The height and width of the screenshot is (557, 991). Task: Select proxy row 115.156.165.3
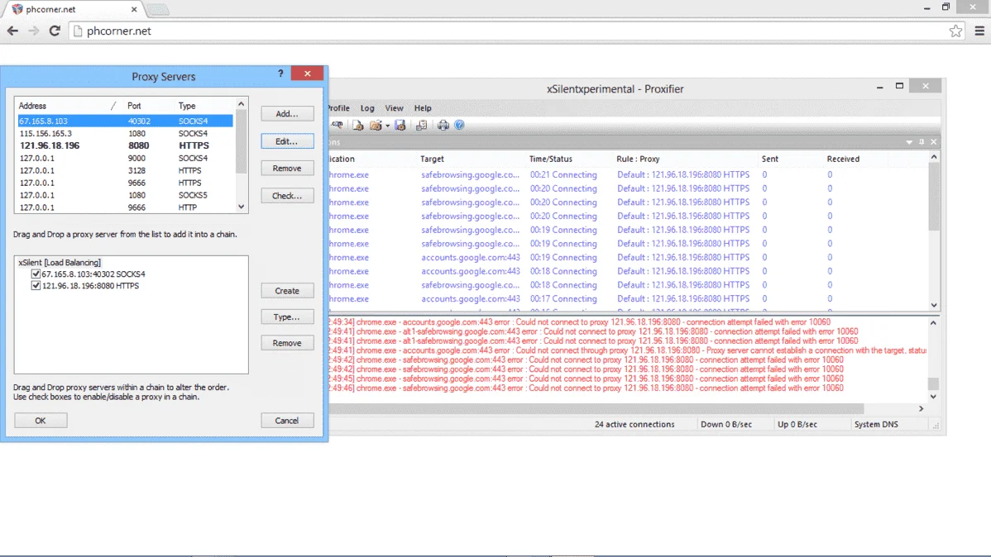tap(125, 133)
